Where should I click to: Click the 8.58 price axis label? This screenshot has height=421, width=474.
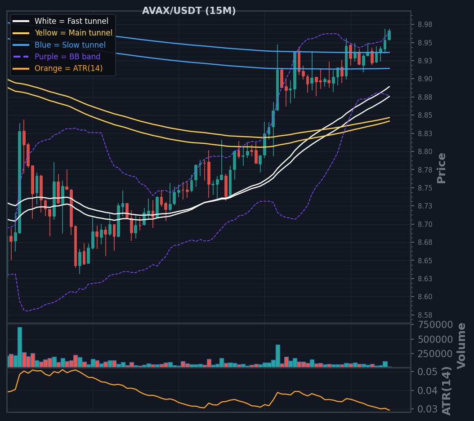click(x=425, y=315)
